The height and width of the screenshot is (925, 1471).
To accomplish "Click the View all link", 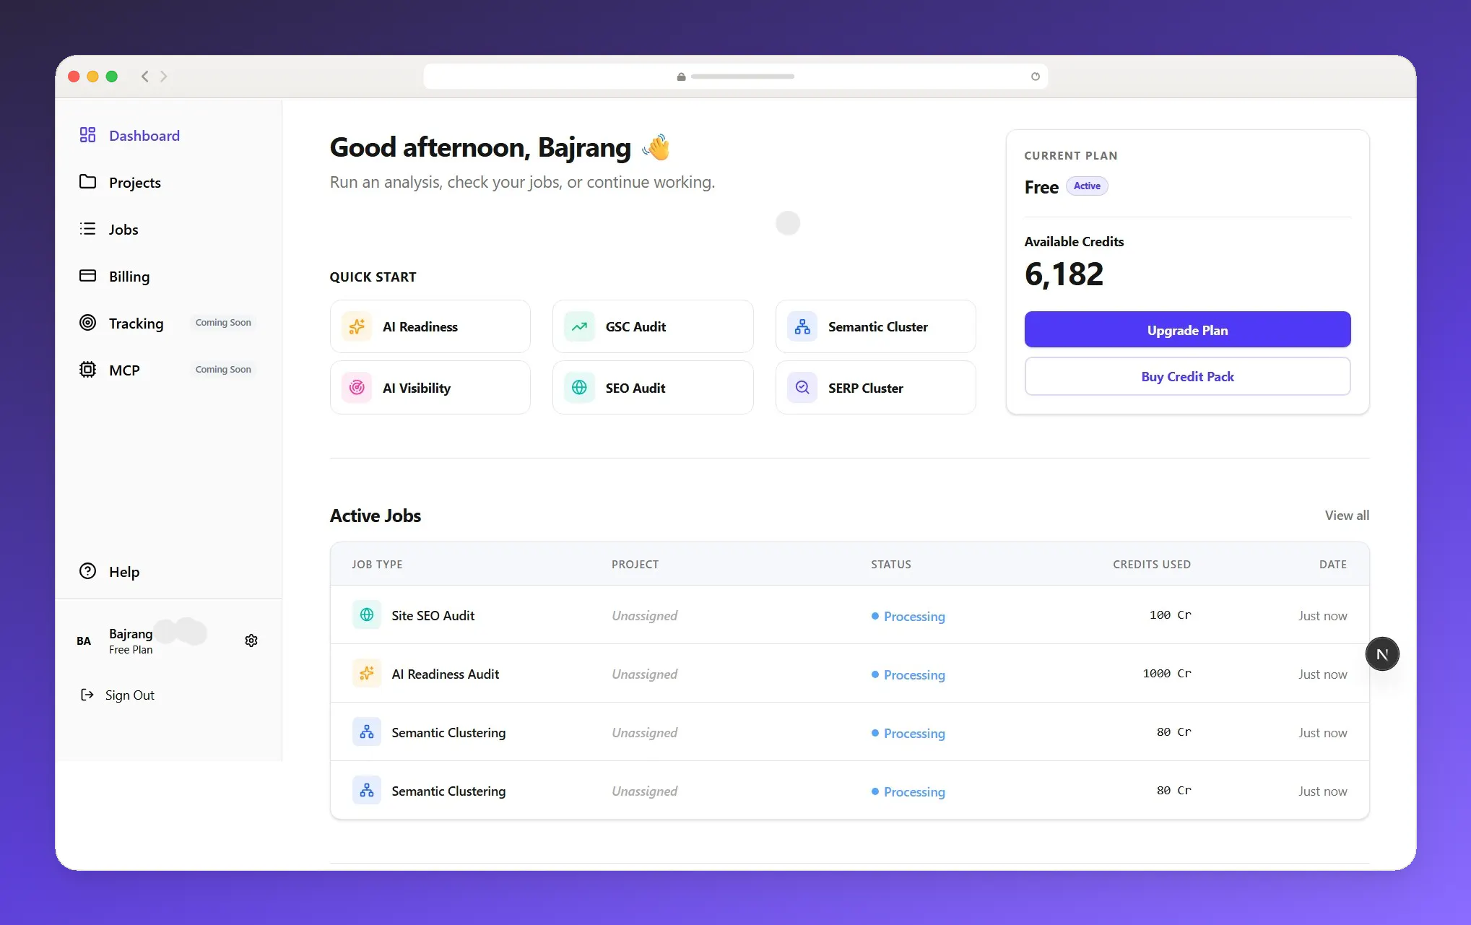I will tap(1347, 515).
